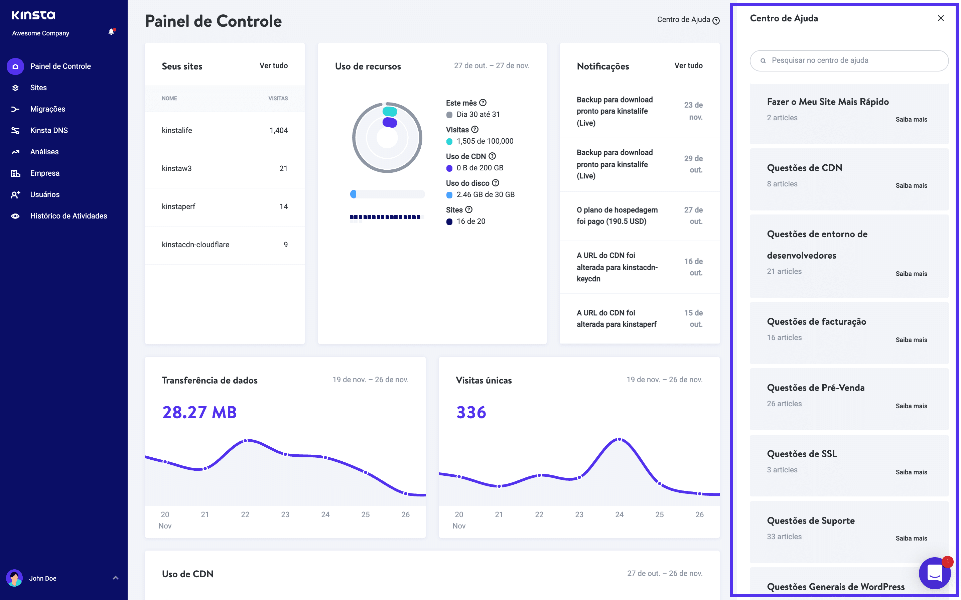The width and height of the screenshot is (961, 600).
Task: Click the Histórico de Atividades eye icon
Action: coord(15,216)
